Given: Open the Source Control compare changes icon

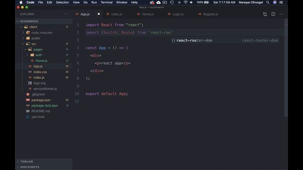Looking at the screenshot, I should point(265,14).
